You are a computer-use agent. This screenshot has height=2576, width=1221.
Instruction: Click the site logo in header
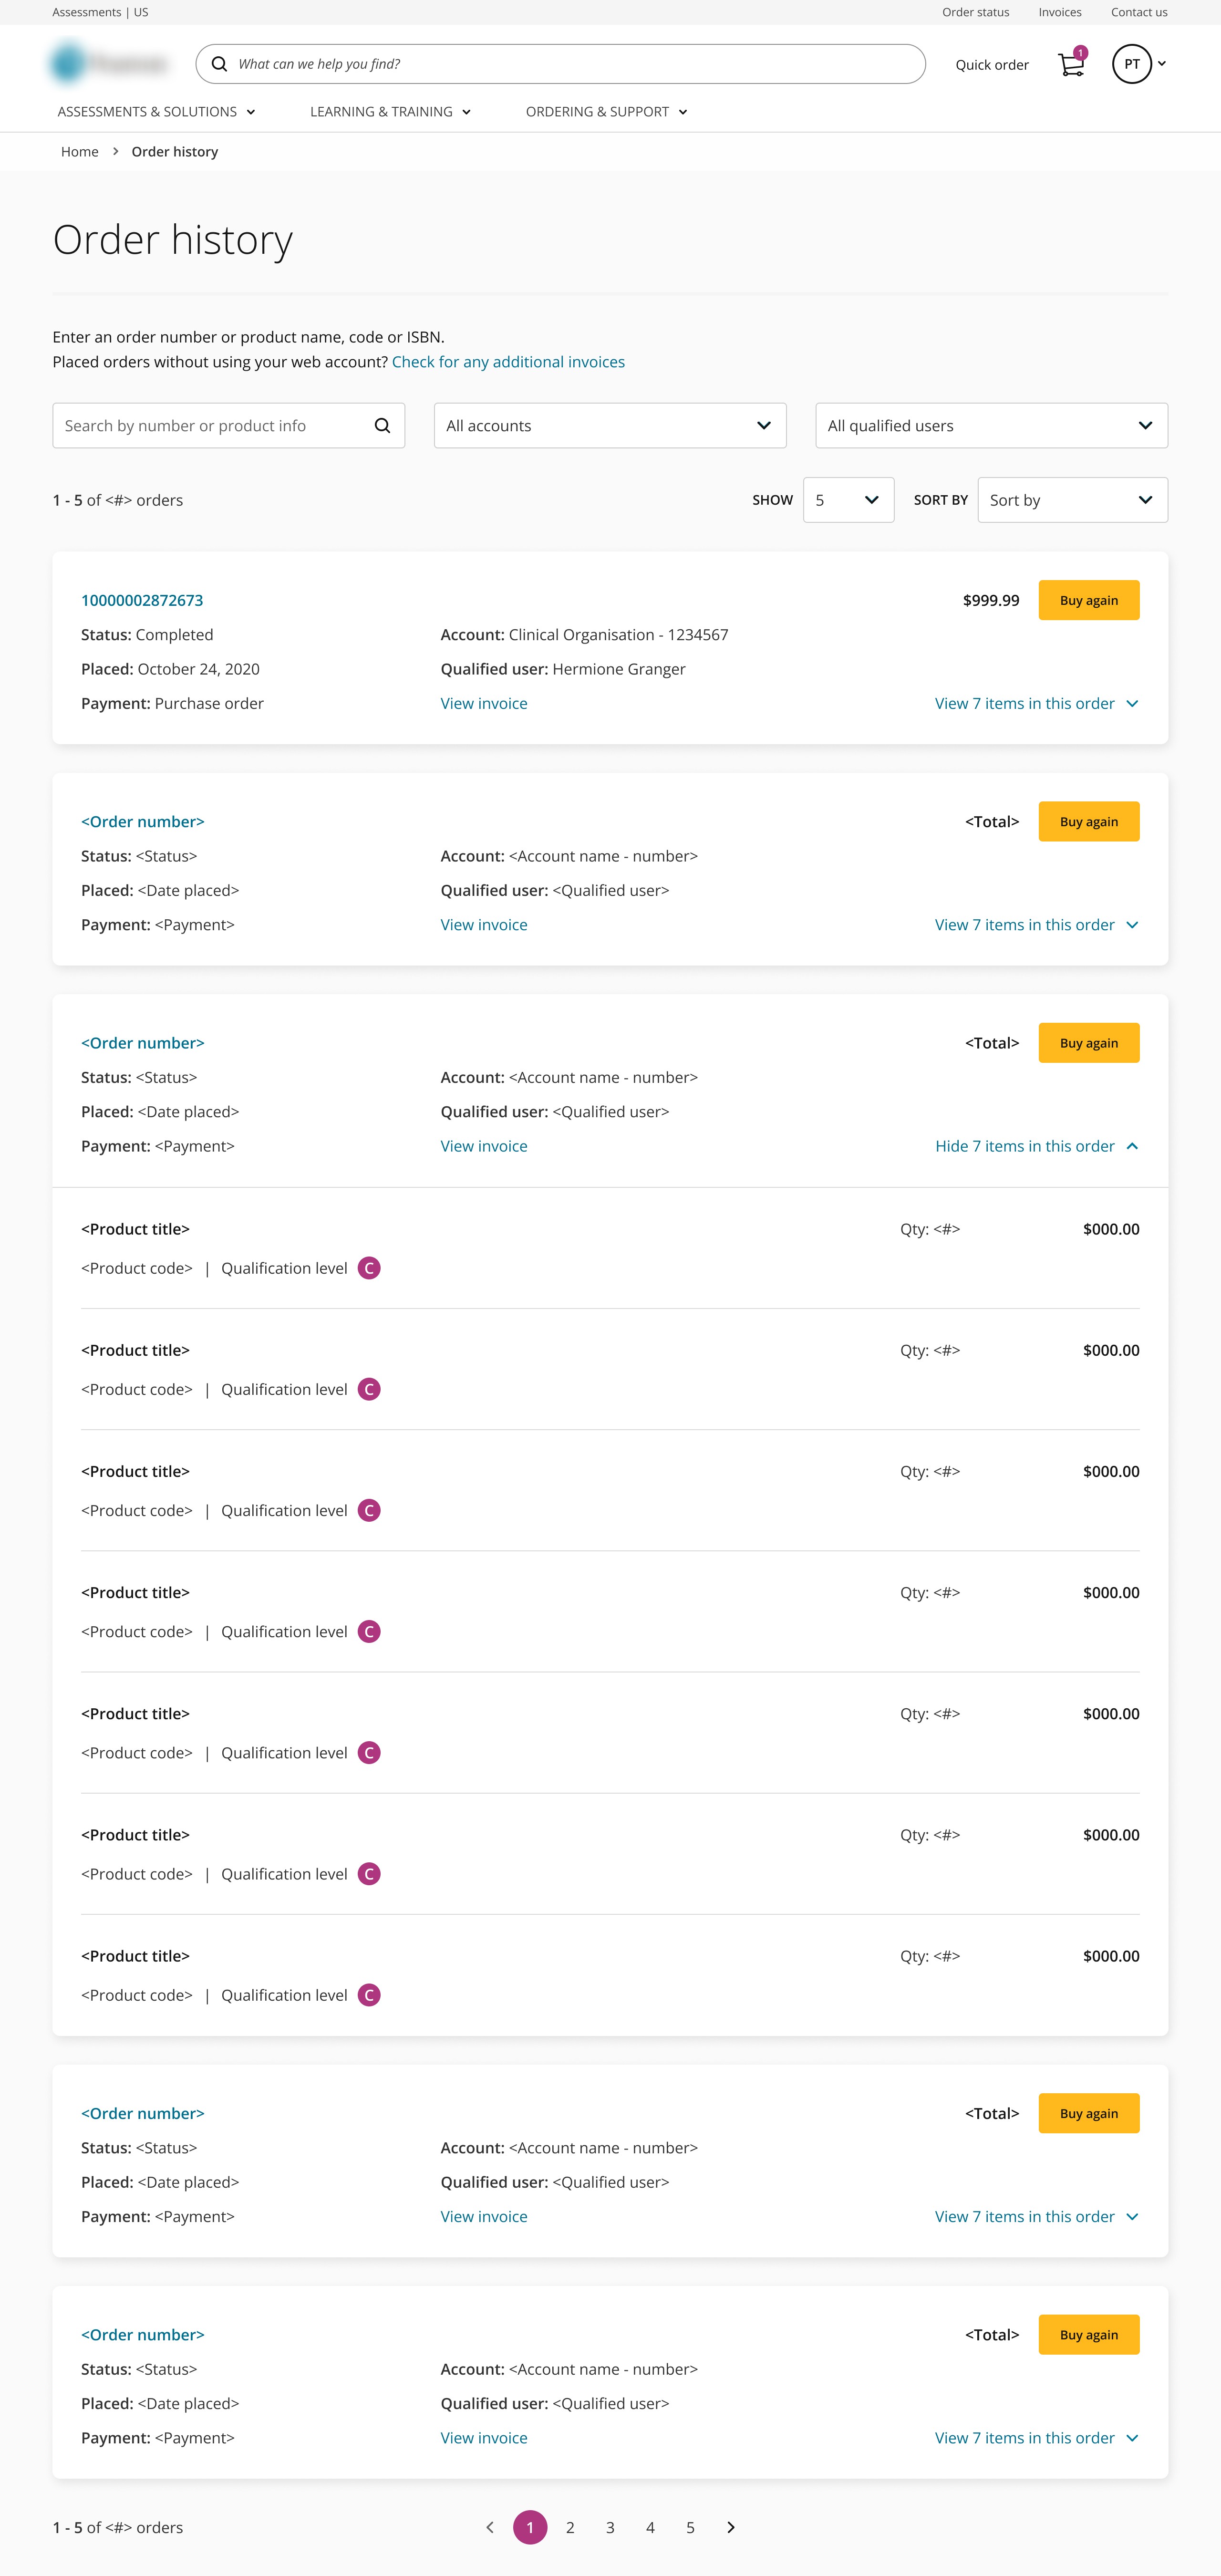[x=108, y=64]
